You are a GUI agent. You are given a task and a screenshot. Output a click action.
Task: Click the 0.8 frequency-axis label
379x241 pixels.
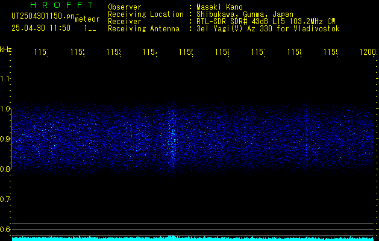[x=5, y=169]
